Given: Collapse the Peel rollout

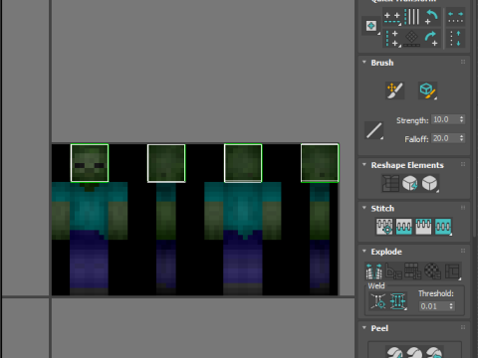Looking at the screenshot, I should click(364, 328).
